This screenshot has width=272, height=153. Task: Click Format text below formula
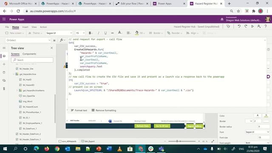(x=79, y=110)
